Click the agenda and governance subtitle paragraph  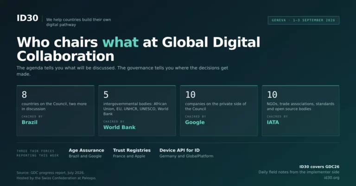point(122,71)
